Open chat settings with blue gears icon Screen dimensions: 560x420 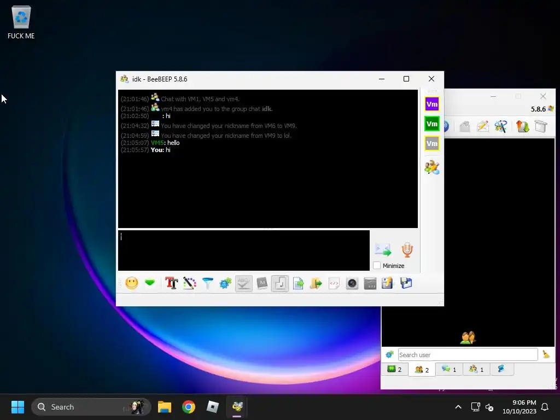(225, 284)
